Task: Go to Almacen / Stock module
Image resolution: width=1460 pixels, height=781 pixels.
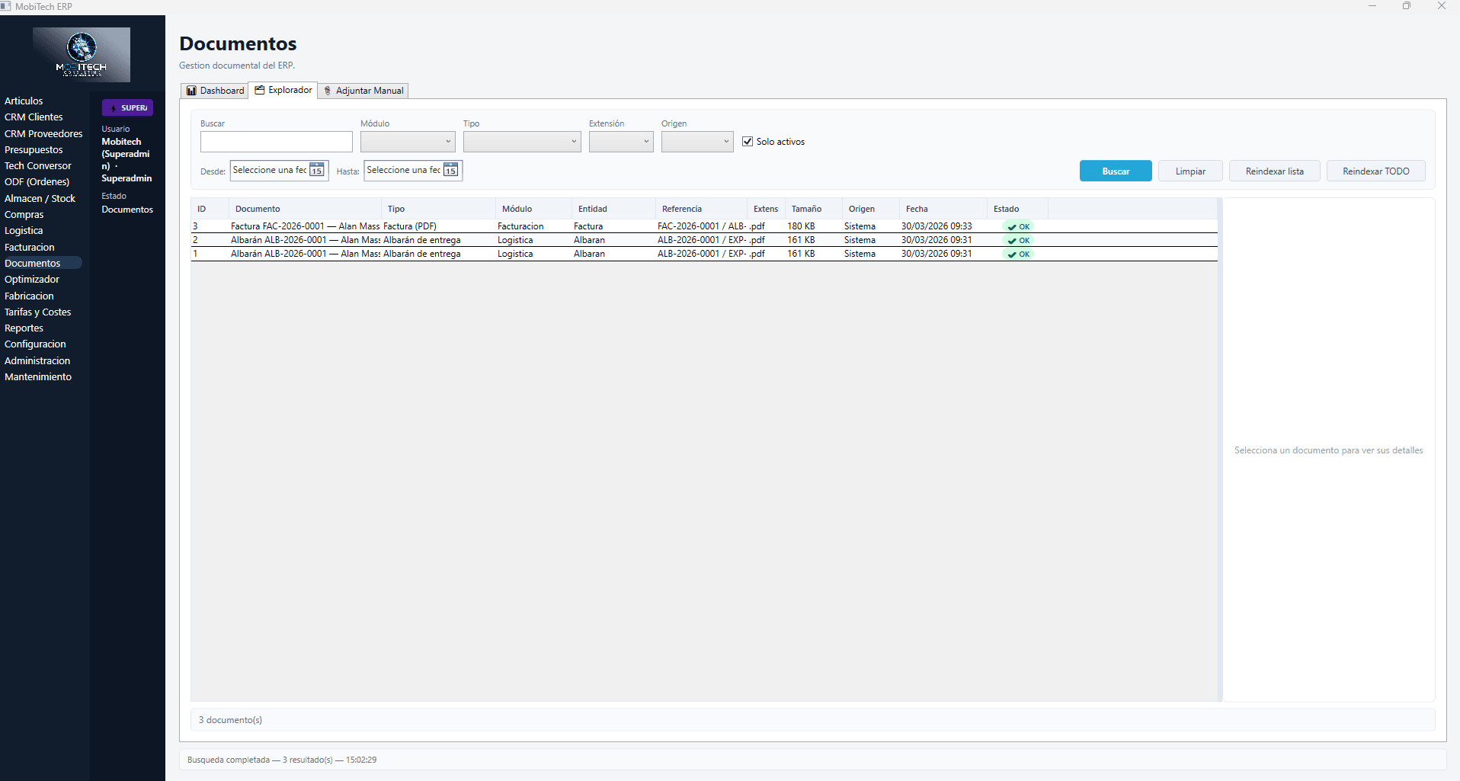Action: tap(40, 198)
